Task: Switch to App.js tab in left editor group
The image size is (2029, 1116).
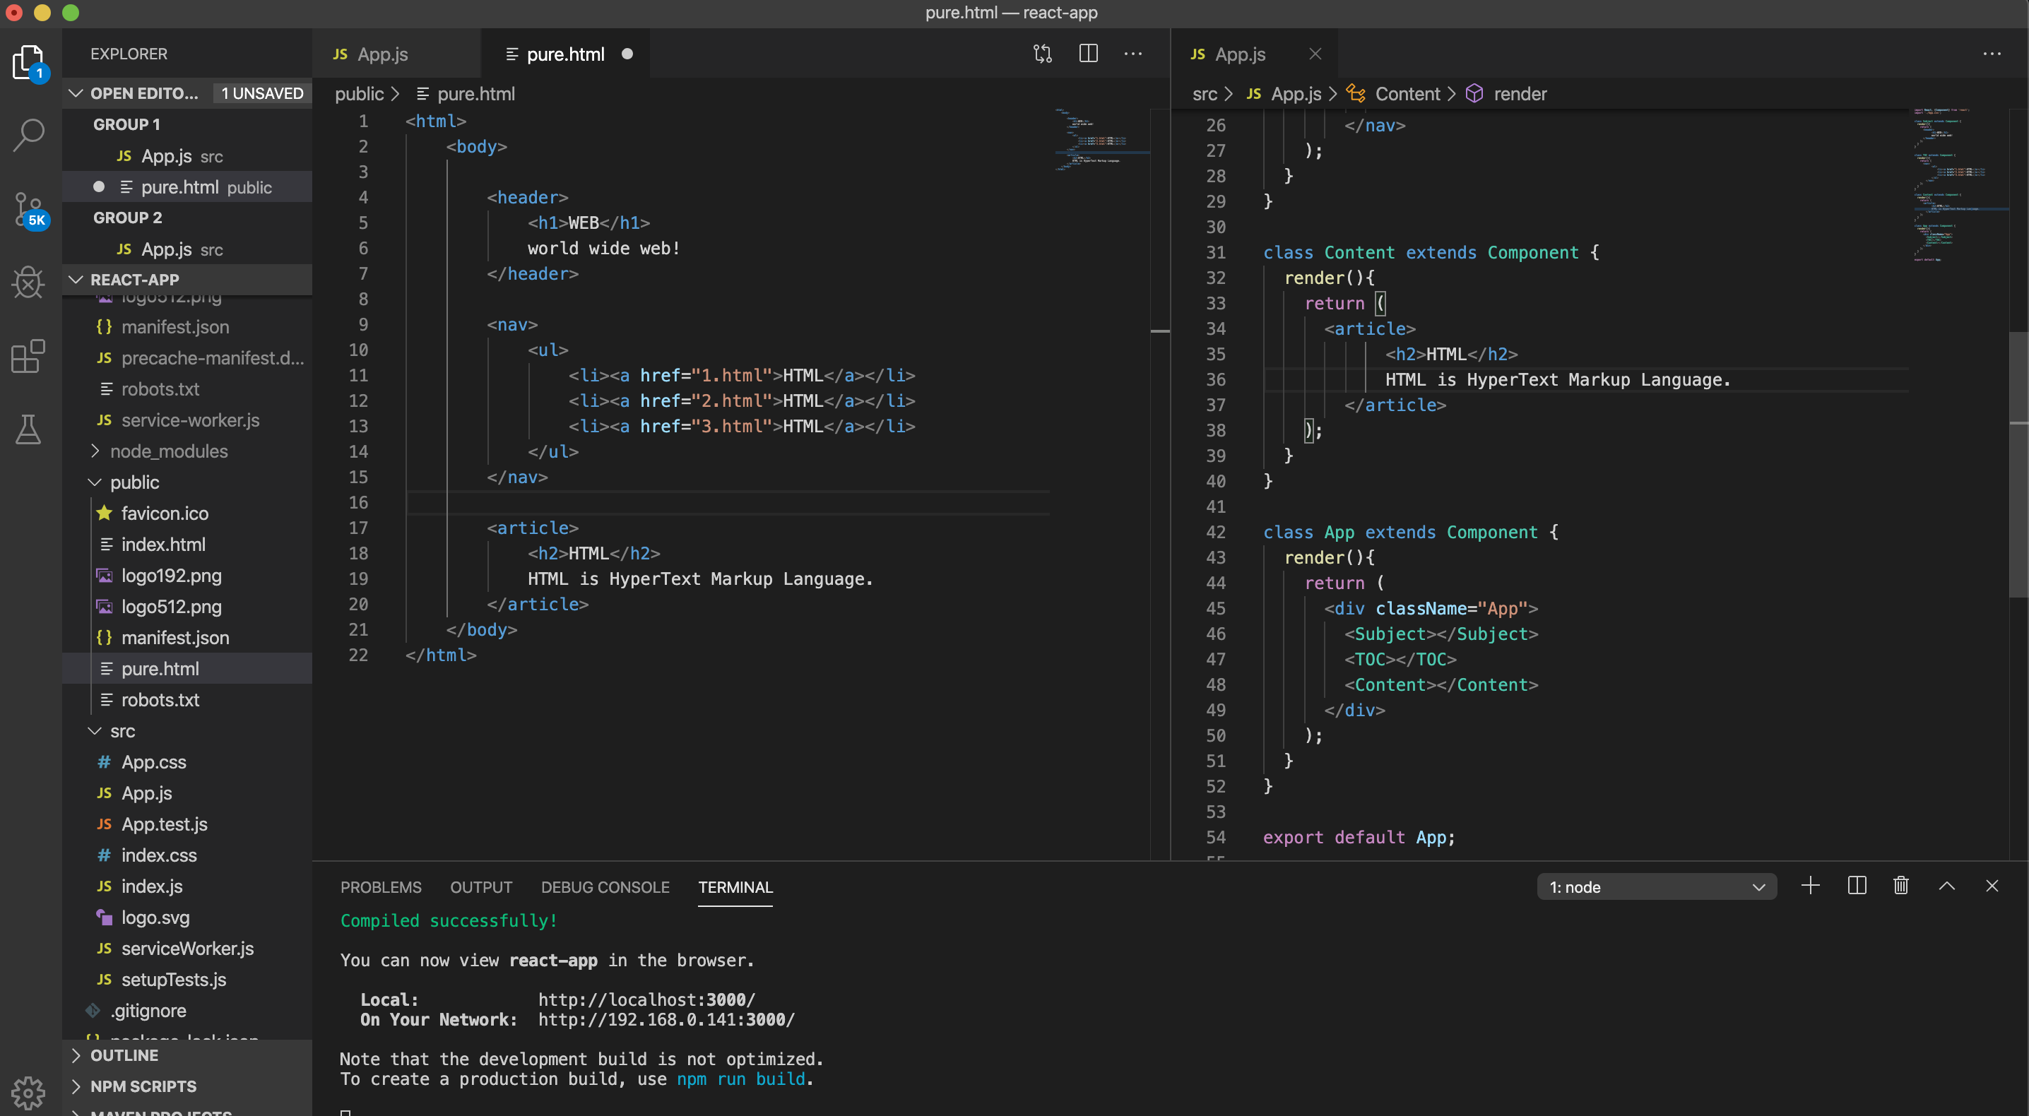Action: coord(382,54)
